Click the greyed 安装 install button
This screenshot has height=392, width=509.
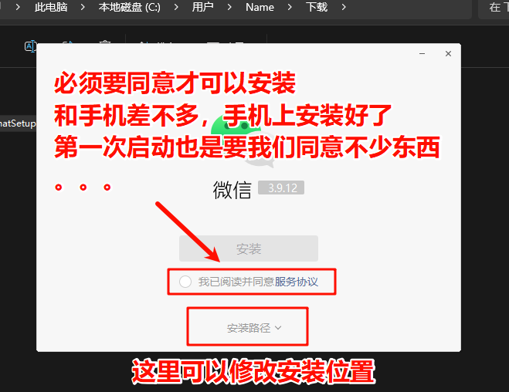click(249, 248)
